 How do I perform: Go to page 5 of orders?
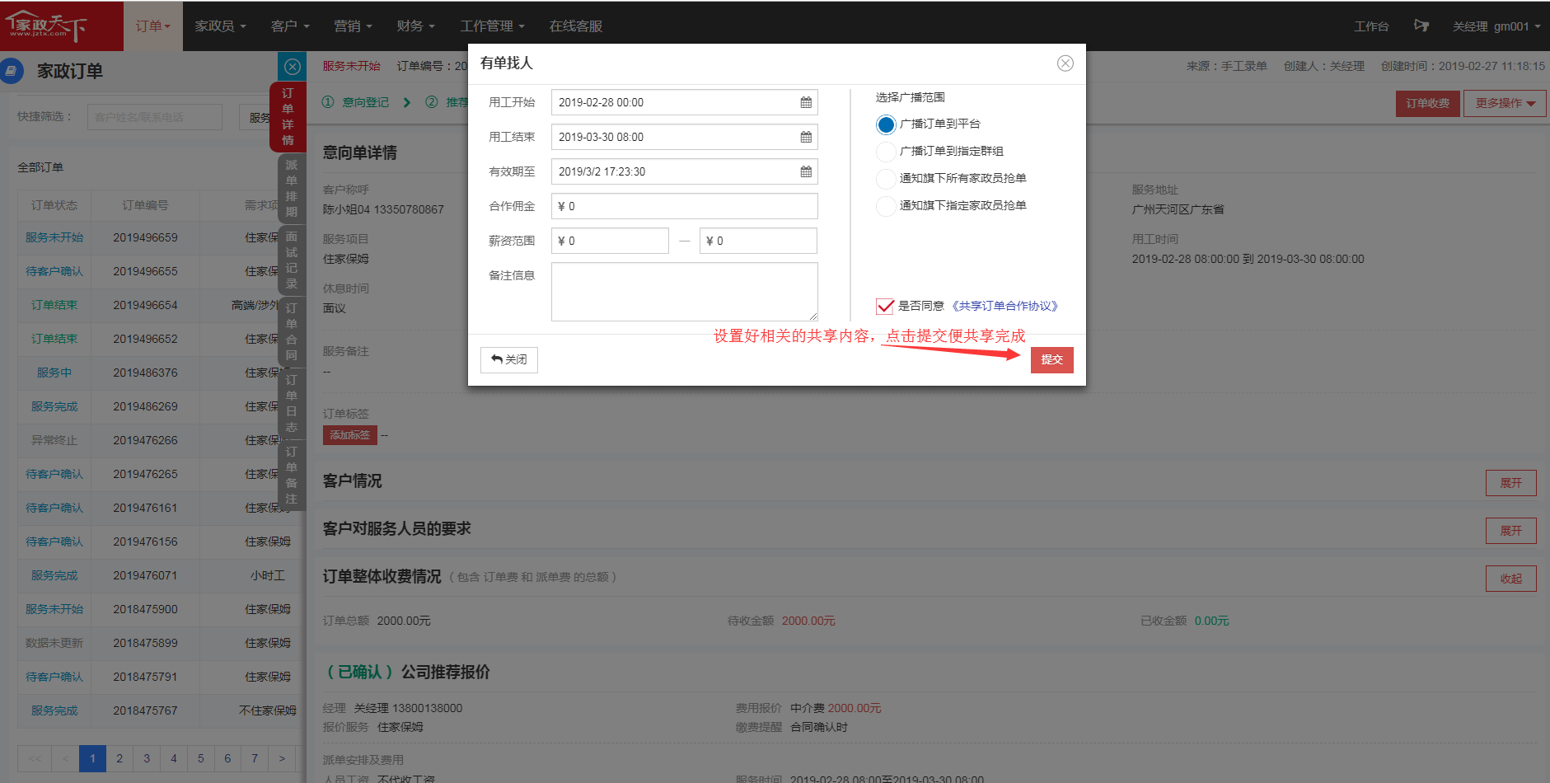click(x=200, y=758)
